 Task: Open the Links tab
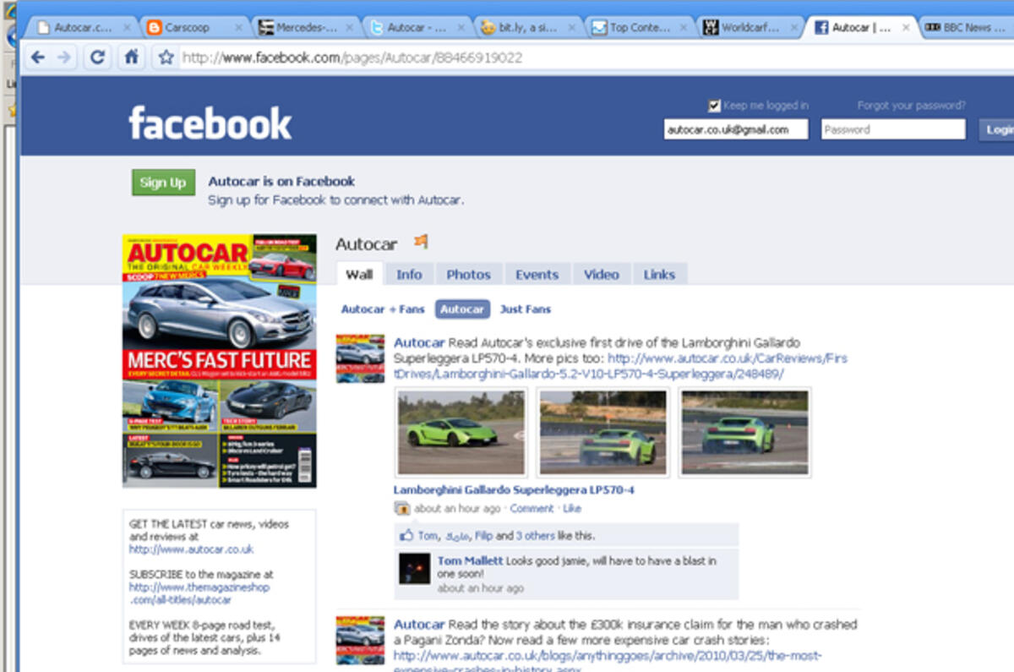659,274
